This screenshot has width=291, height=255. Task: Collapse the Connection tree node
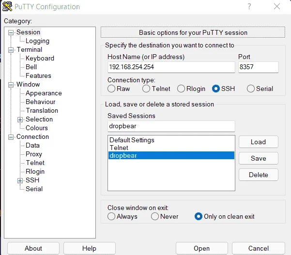(x=11, y=137)
